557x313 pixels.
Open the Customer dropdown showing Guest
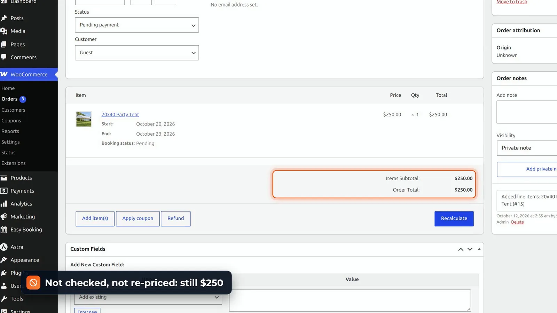(x=137, y=53)
